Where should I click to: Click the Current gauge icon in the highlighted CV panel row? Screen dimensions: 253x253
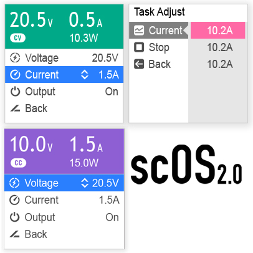coord(15,75)
